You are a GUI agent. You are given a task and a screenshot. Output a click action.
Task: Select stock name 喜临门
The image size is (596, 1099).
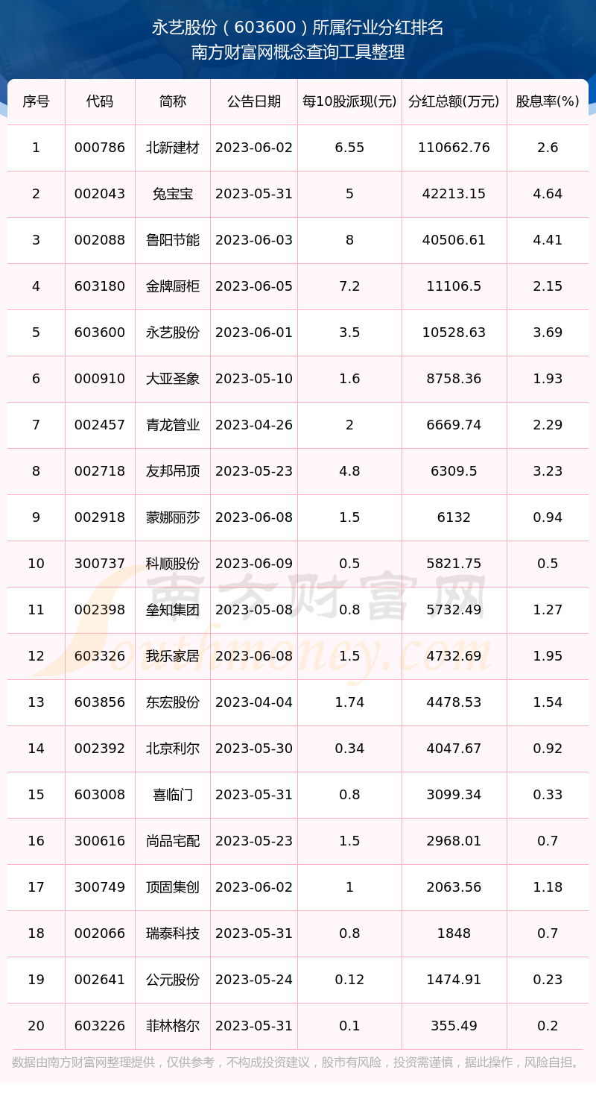173,795
